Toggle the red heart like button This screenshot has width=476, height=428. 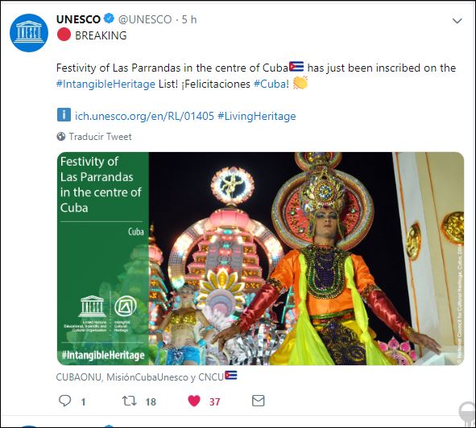point(194,401)
